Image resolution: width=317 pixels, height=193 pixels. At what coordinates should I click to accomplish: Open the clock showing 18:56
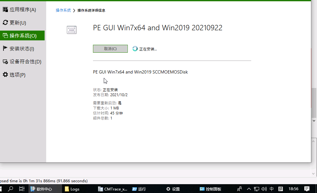point(293,189)
